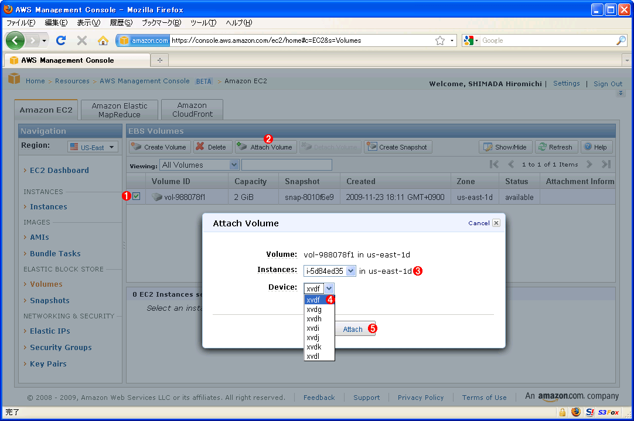Screen dimensions: 634x421
Task: Open the 表示(V) menu
Action: [88, 23]
